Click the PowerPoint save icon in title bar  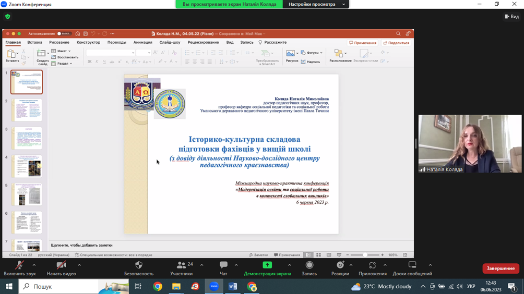(86, 33)
